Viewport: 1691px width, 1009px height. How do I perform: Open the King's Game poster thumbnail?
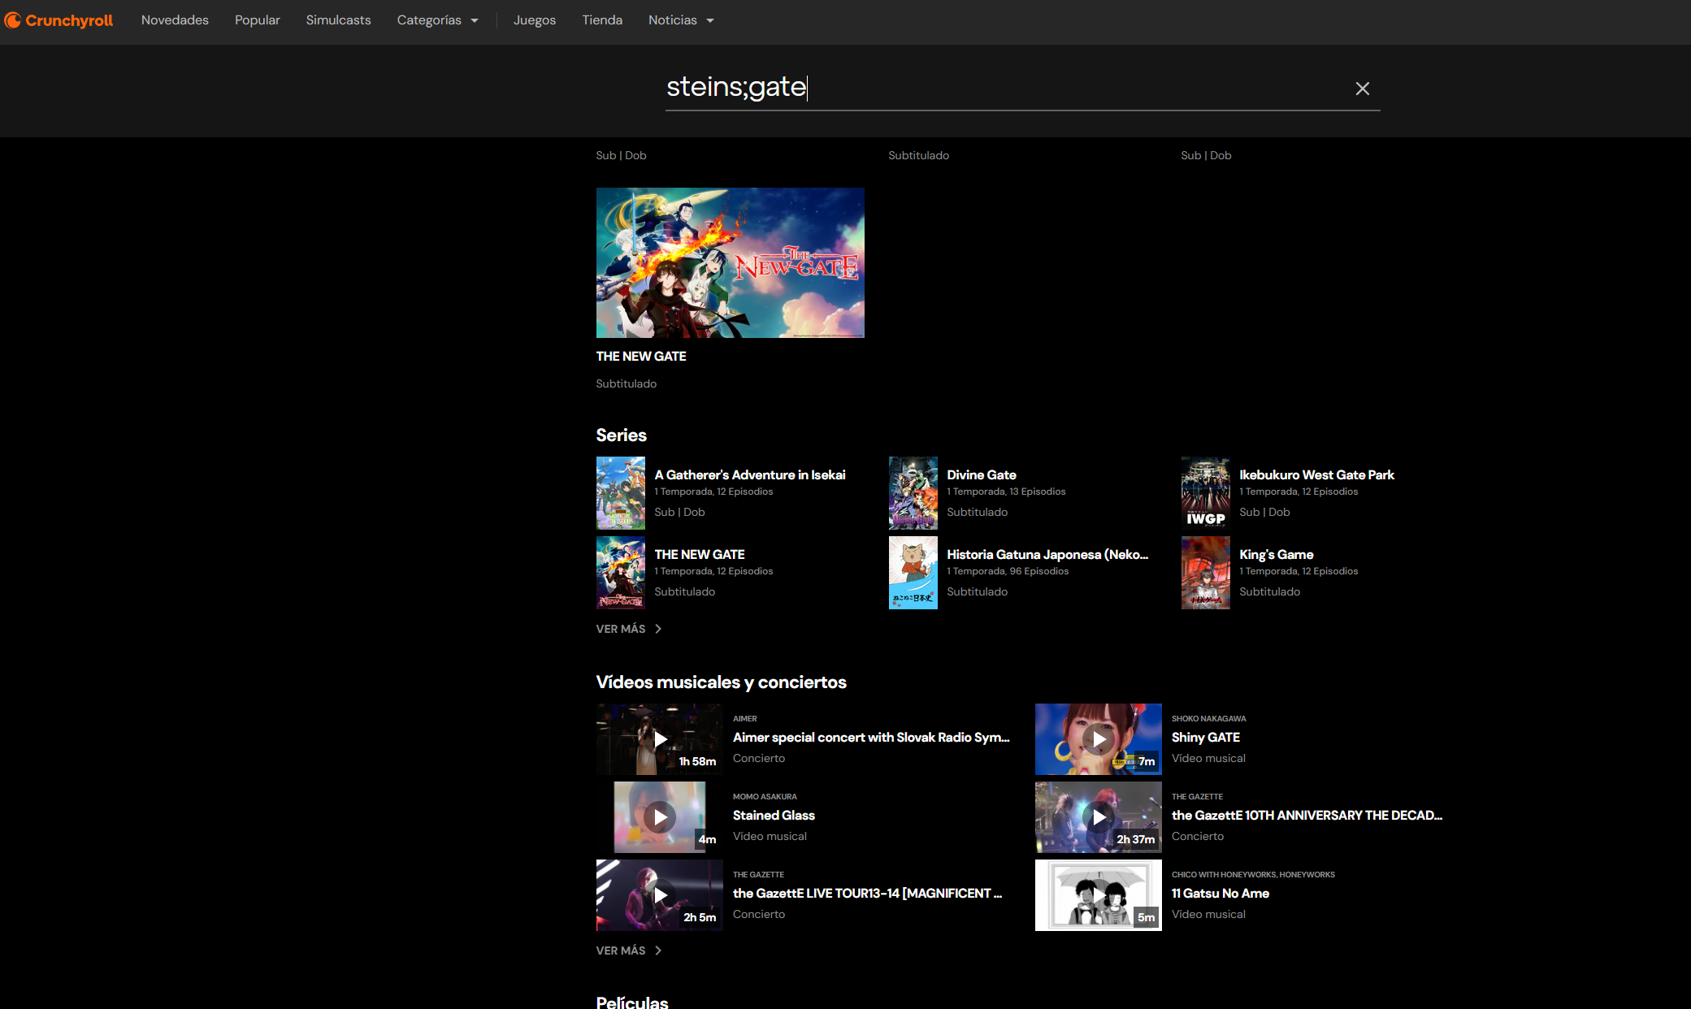tap(1206, 573)
